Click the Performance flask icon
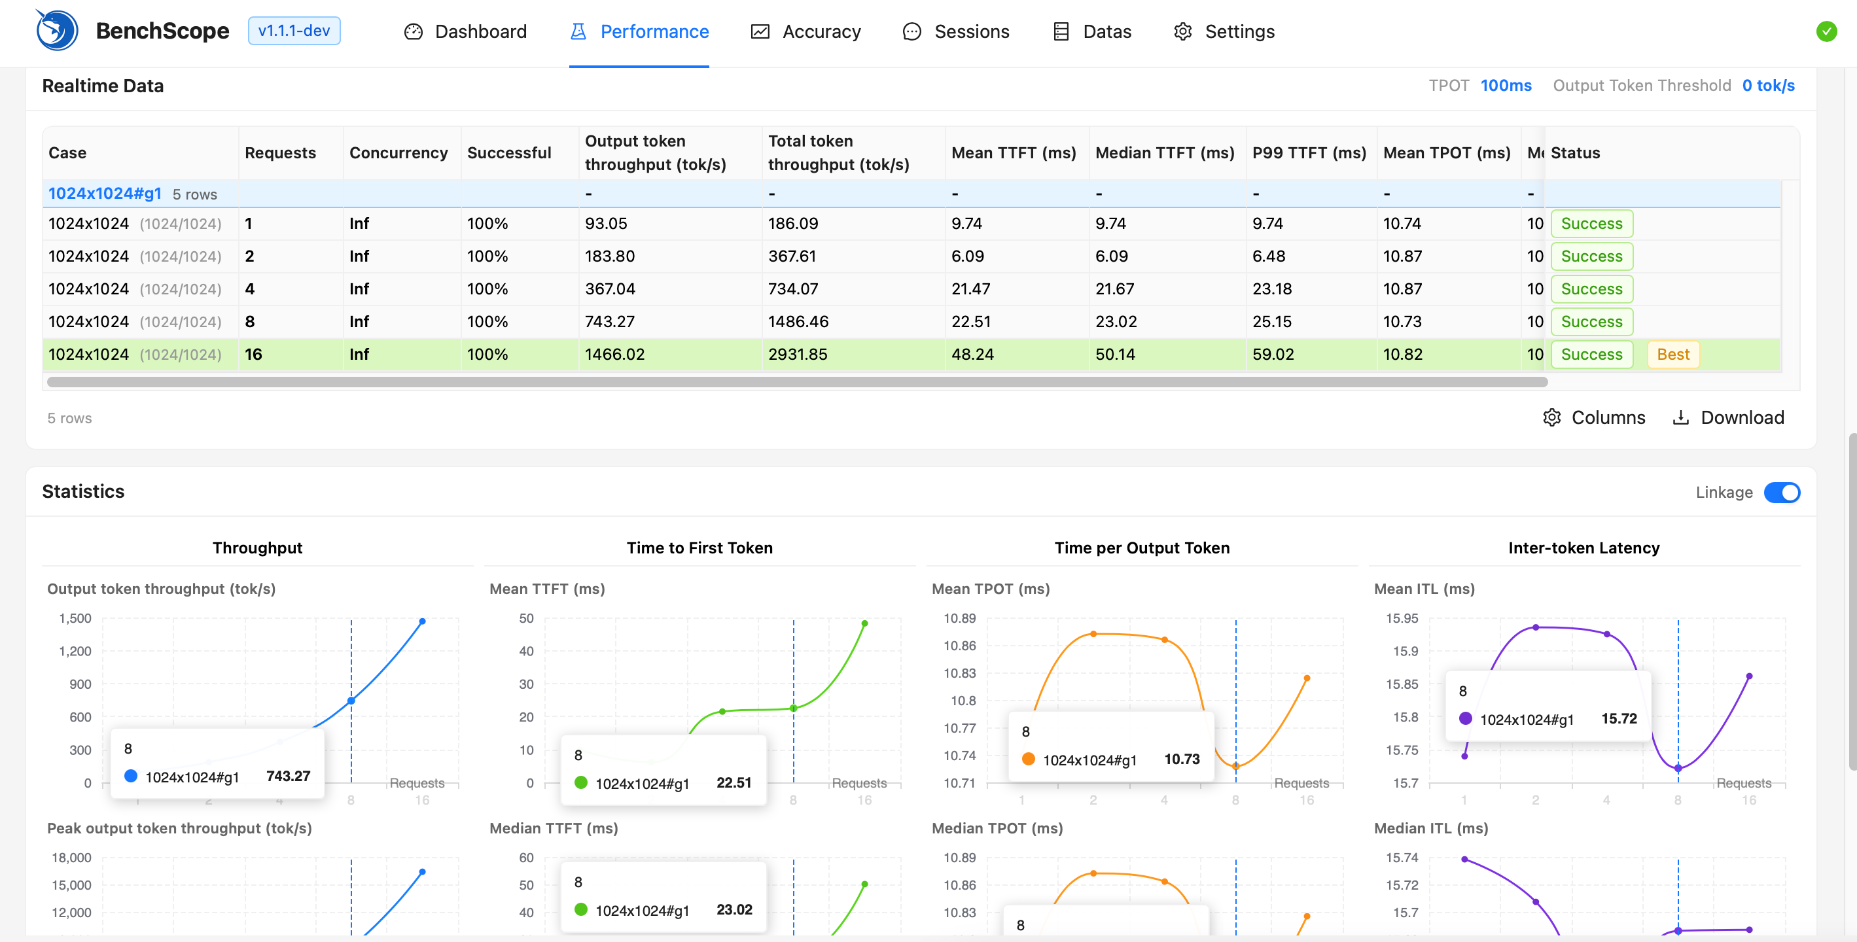Viewport: 1857px width, 942px height. click(x=578, y=31)
